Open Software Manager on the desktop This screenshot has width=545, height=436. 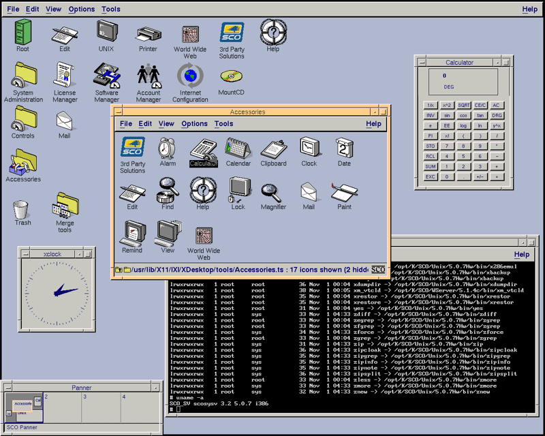click(106, 76)
